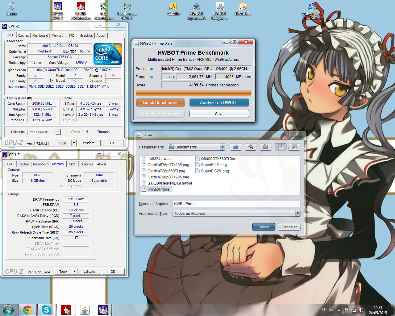395x316 pixels.
Task: Open the Tools dropdown arrow in bottom CPU-Z
Action: (x=74, y=272)
